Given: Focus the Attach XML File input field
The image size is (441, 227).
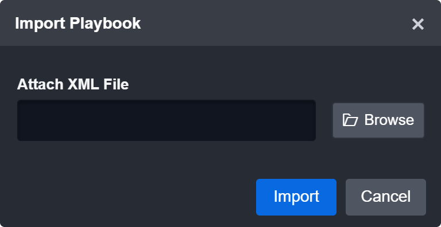Looking at the screenshot, I should click(x=167, y=120).
